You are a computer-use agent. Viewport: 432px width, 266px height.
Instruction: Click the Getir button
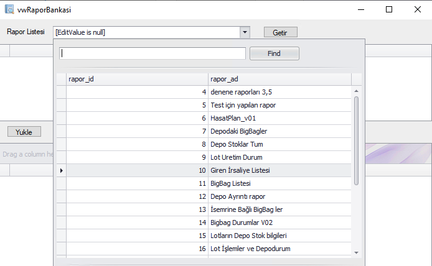pos(280,32)
